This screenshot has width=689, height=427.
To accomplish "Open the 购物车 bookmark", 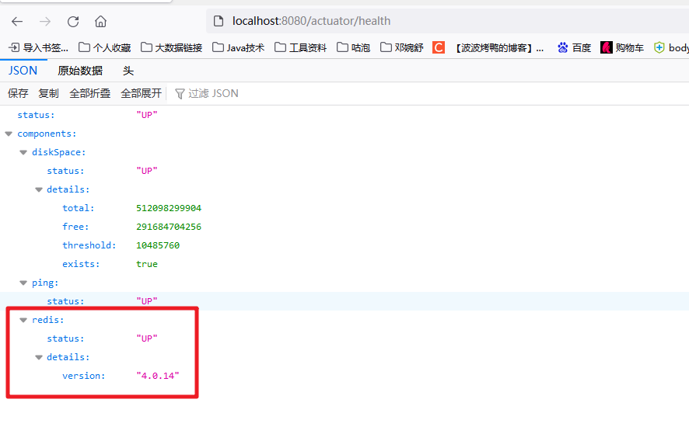I will (622, 47).
